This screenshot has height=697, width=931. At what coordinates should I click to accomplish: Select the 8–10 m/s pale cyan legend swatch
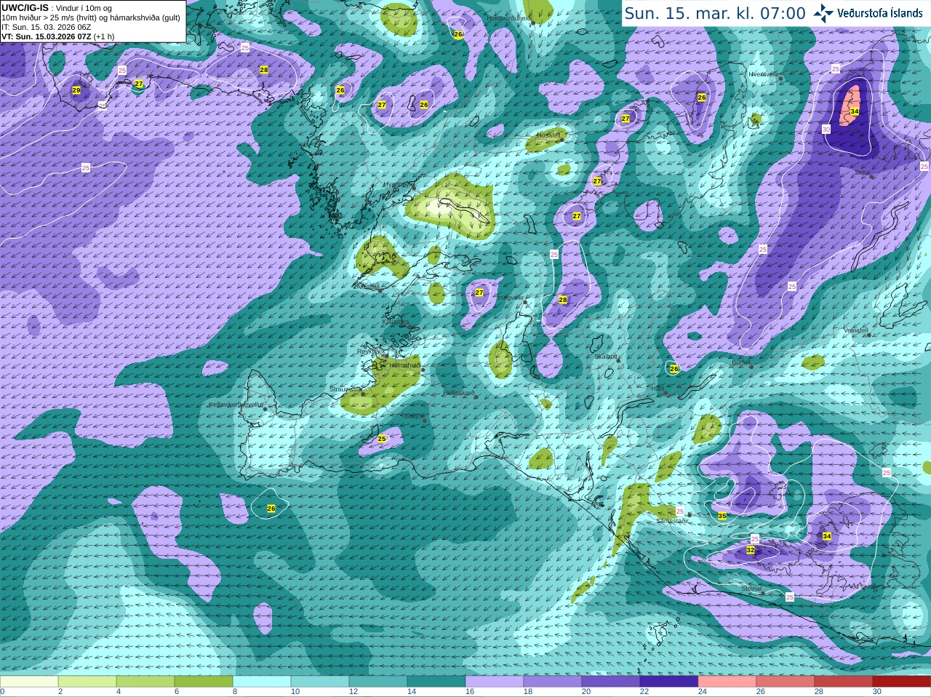point(262,682)
